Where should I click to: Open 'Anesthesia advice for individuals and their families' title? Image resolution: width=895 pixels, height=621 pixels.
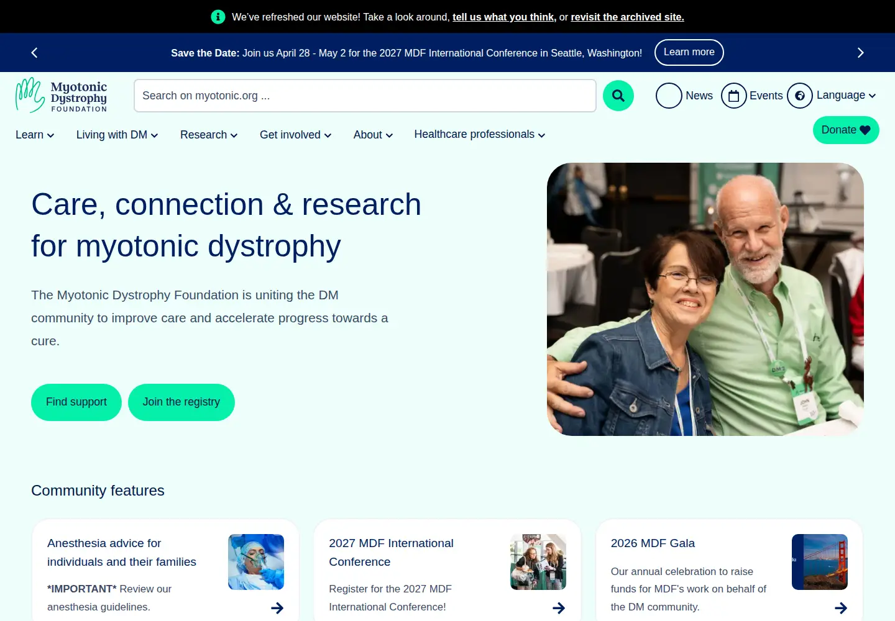pos(122,553)
